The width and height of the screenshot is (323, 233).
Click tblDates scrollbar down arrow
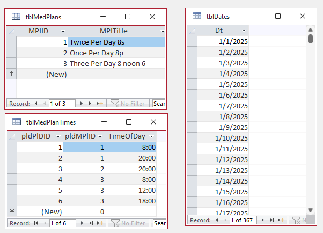pyautogui.click(x=310, y=210)
